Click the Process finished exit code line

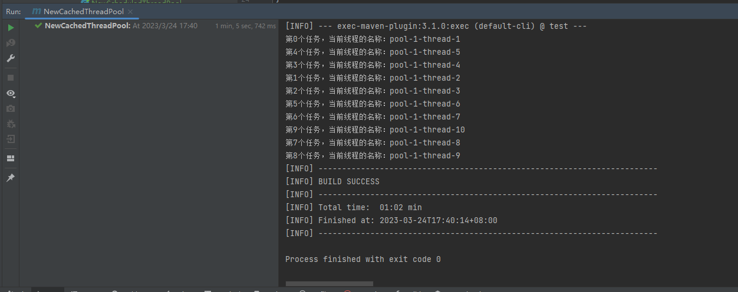coord(363,259)
